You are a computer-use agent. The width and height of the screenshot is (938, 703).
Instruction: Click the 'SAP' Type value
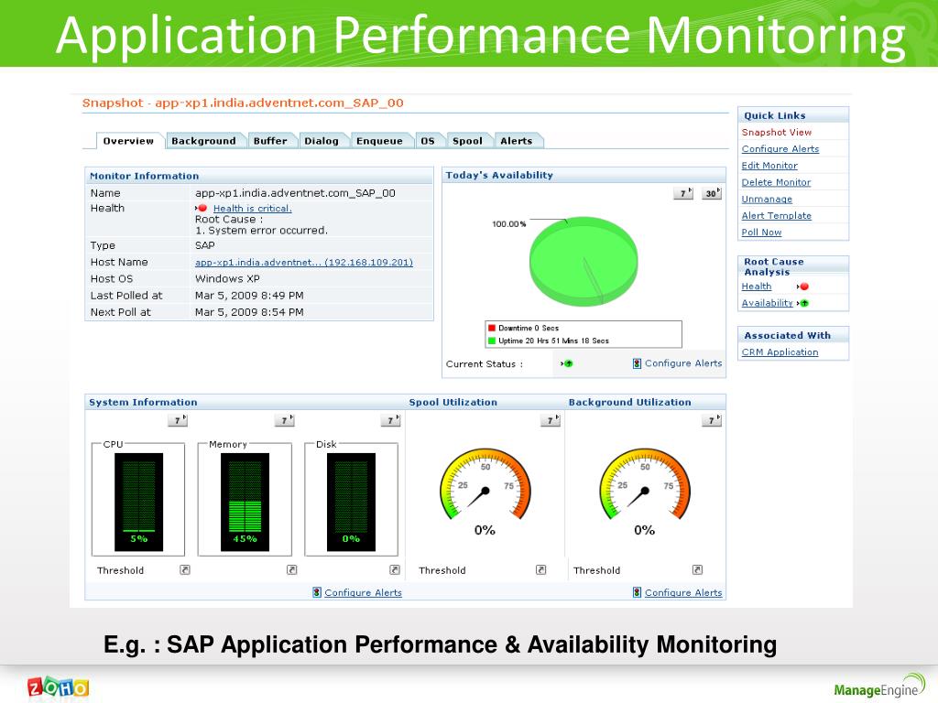point(204,245)
